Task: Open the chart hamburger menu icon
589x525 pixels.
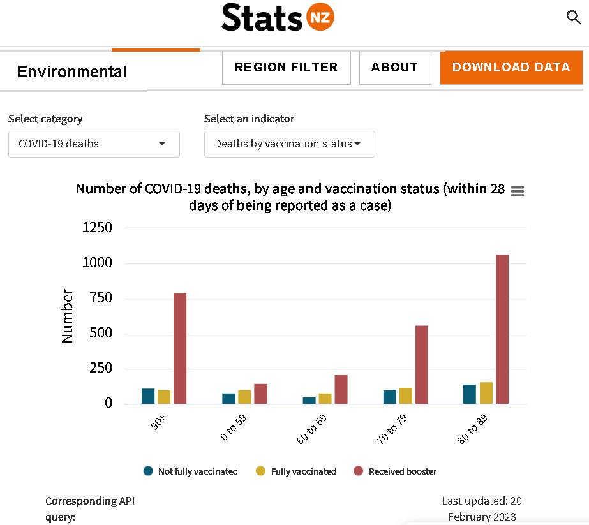Action: click(518, 191)
